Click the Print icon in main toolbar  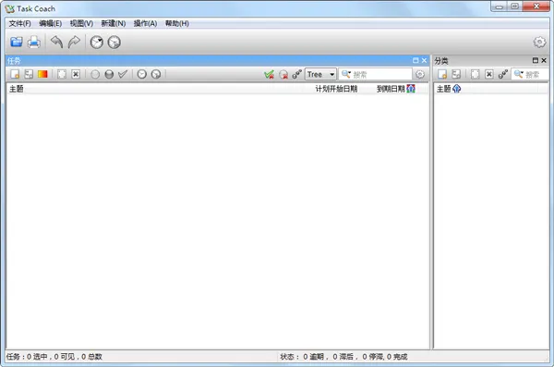point(34,43)
